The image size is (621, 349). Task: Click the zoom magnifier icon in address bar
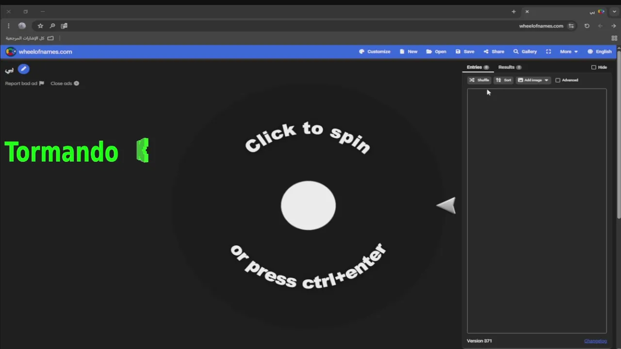[52, 26]
